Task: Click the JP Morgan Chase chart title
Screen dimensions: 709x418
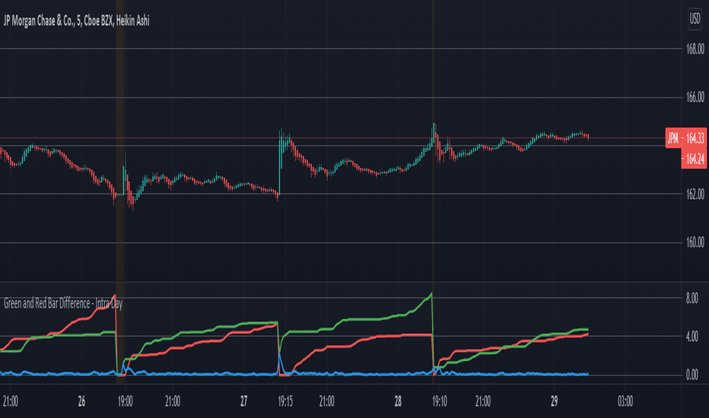Action: pos(76,21)
